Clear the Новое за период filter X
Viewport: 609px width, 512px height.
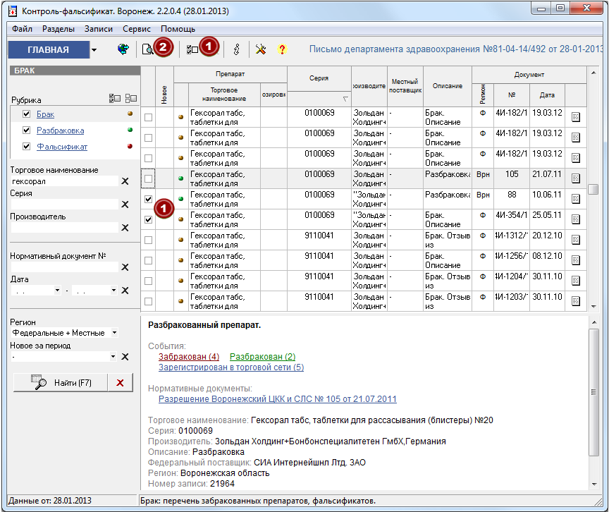pyautogui.click(x=125, y=357)
